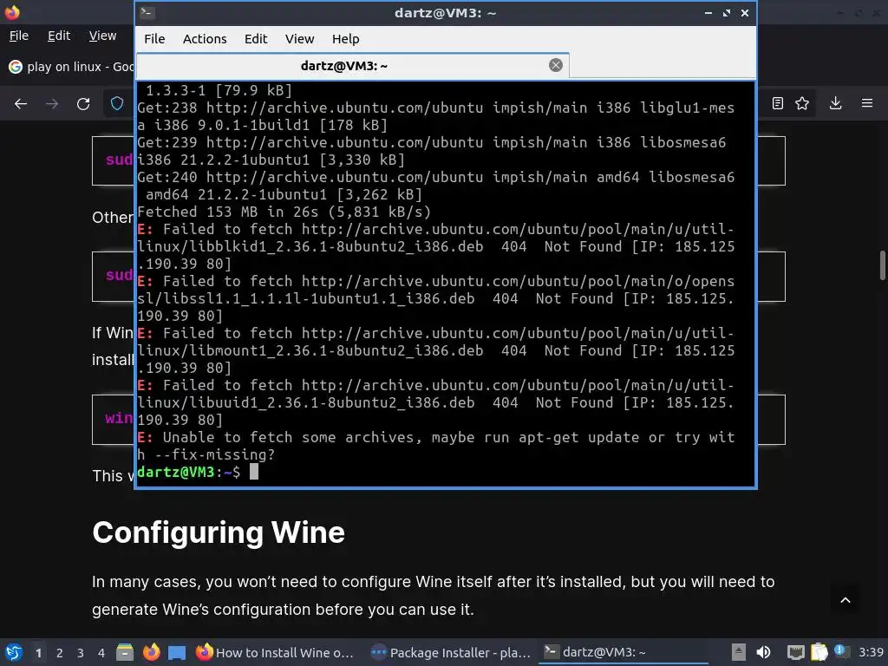Close the terminal window
This screenshot has width=888, height=666.
point(745,12)
